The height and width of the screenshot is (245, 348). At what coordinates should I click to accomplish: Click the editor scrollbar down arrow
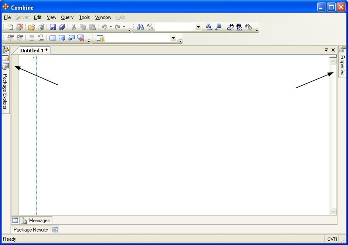333,211
